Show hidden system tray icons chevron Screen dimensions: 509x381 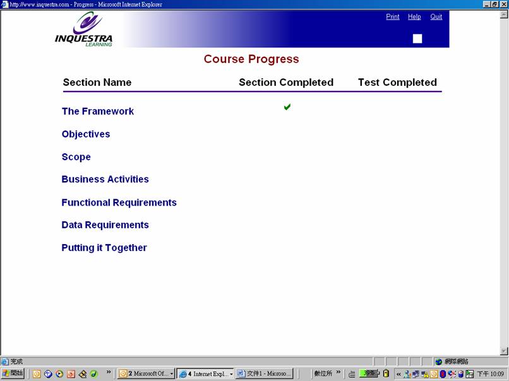398,373
